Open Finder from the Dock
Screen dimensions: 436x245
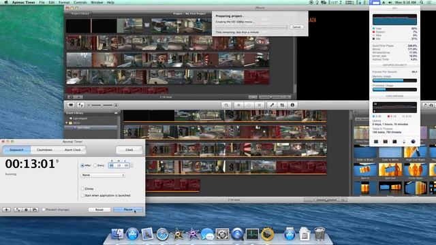pos(117,234)
